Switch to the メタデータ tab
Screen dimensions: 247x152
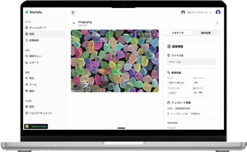pos(177,33)
